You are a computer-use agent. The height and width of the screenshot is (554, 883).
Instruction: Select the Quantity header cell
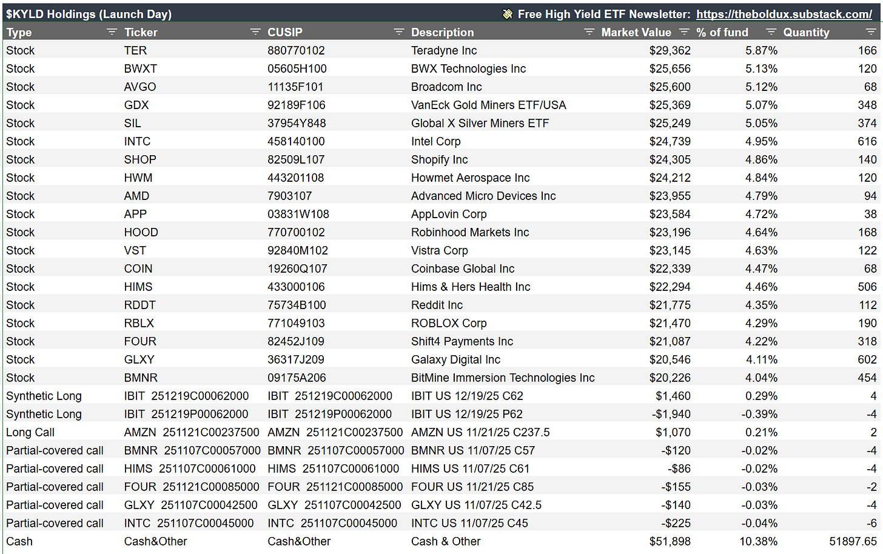(x=806, y=32)
